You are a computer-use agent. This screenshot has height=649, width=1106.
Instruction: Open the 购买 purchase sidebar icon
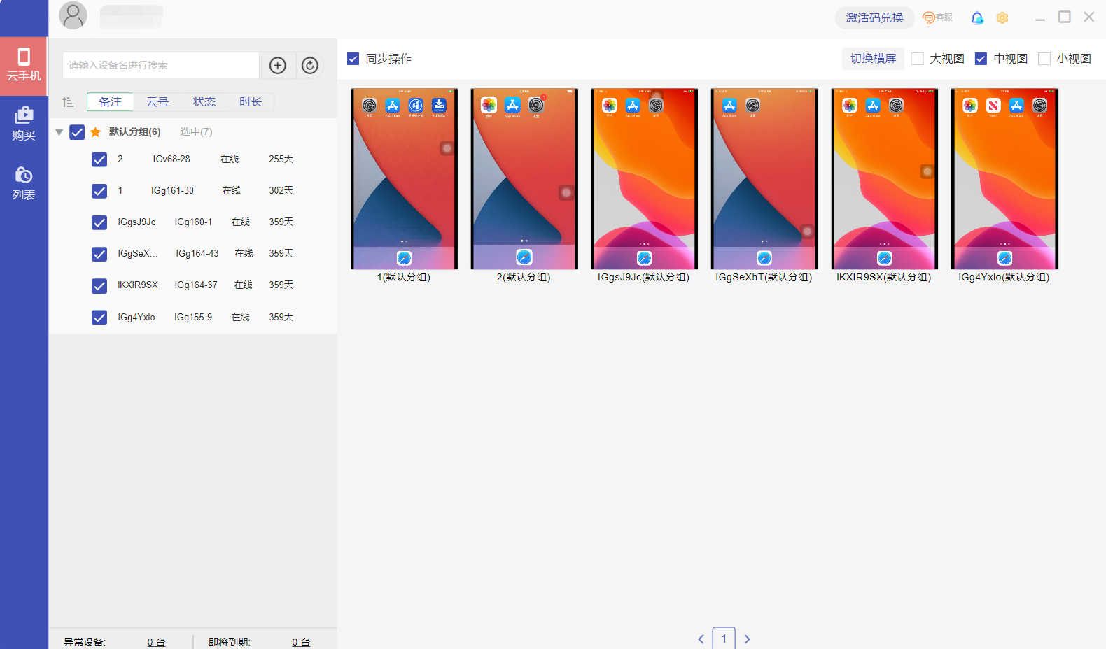pyautogui.click(x=24, y=123)
